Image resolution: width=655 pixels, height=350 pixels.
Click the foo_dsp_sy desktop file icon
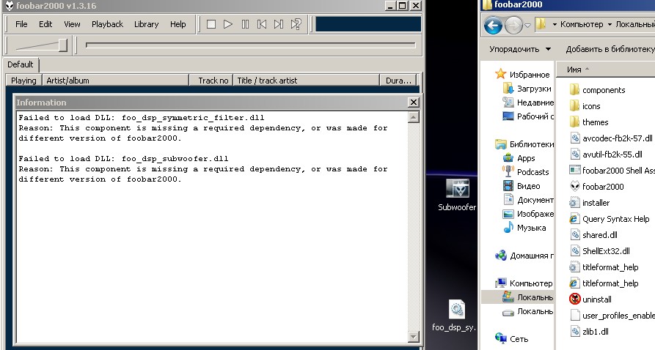click(x=456, y=316)
